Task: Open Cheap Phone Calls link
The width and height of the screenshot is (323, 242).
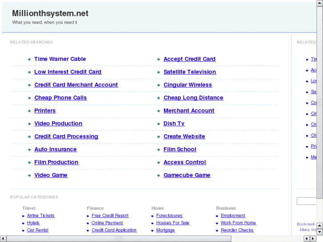Action: click(60, 98)
